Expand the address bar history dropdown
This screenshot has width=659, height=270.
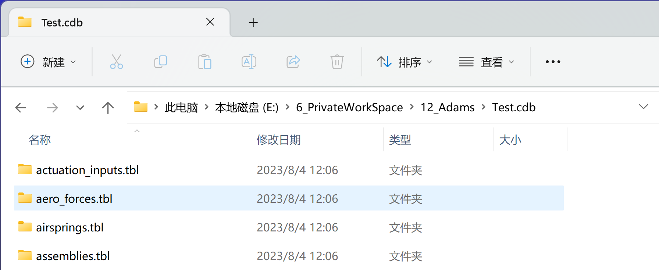(x=643, y=107)
